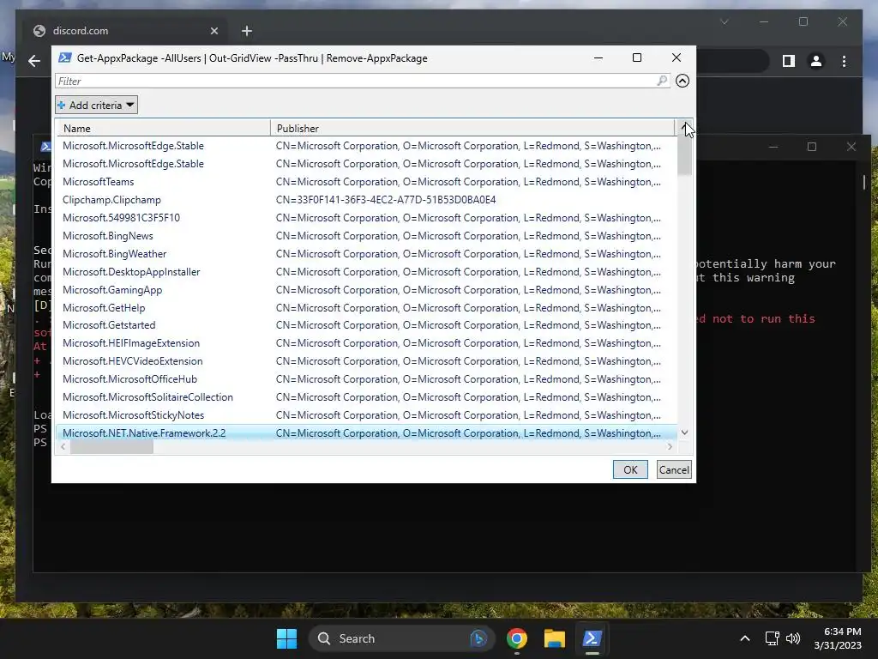
Task: Switch to the discord.com tab
Action: pyautogui.click(x=123, y=31)
